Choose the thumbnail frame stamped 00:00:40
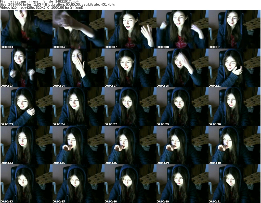This screenshot has height=203, width=261. [x=234, y=145]
